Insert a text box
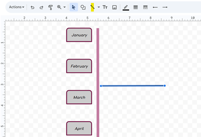The image size is (201, 137). click(x=105, y=7)
